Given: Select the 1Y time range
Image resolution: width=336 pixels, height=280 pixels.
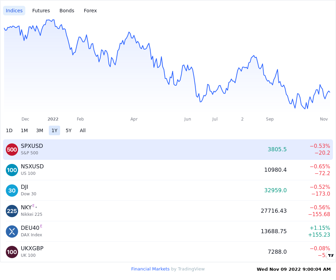Looking at the screenshot, I should pyautogui.click(x=54, y=130).
